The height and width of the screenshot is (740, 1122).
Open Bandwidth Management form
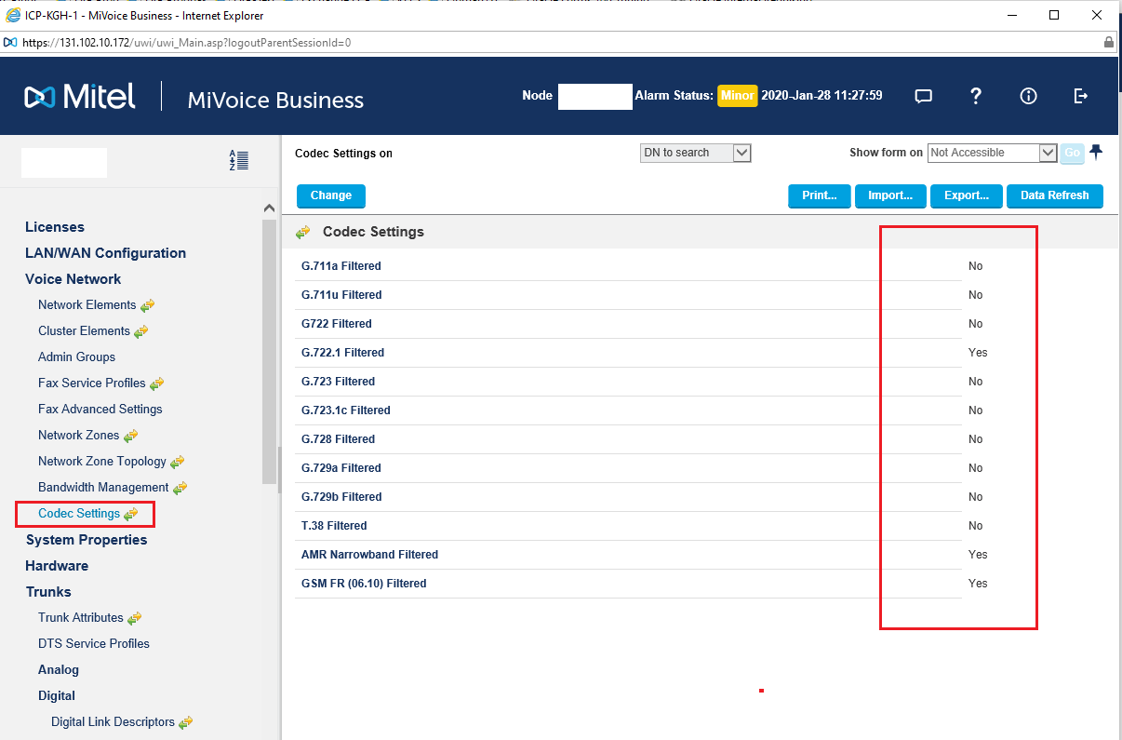click(103, 488)
